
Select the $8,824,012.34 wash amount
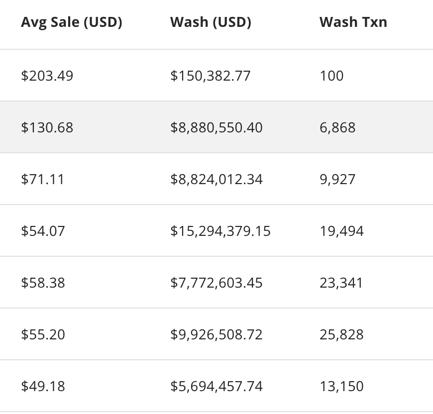[216, 180]
